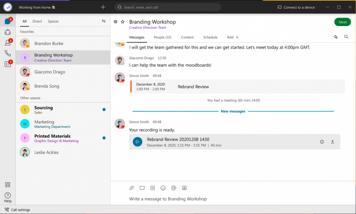Search within the Branding Workshop space
Image resolution: width=356 pixels, height=214 pixels.
346,37
